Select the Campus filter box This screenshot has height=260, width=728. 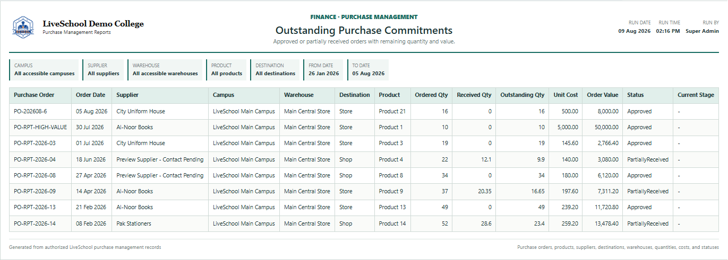[x=44, y=70]
